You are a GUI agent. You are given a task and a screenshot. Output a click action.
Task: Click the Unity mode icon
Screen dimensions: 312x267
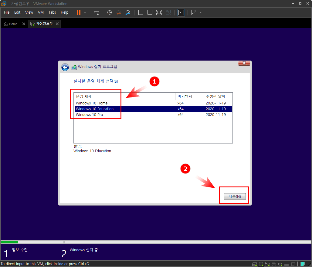click(168, 12)
